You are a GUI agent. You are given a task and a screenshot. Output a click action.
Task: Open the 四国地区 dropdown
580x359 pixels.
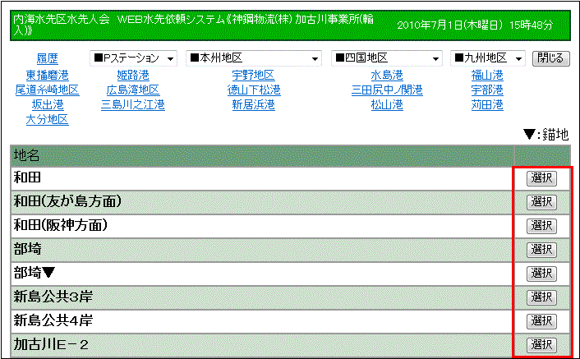pyautogui.click(x=386, y=59)
